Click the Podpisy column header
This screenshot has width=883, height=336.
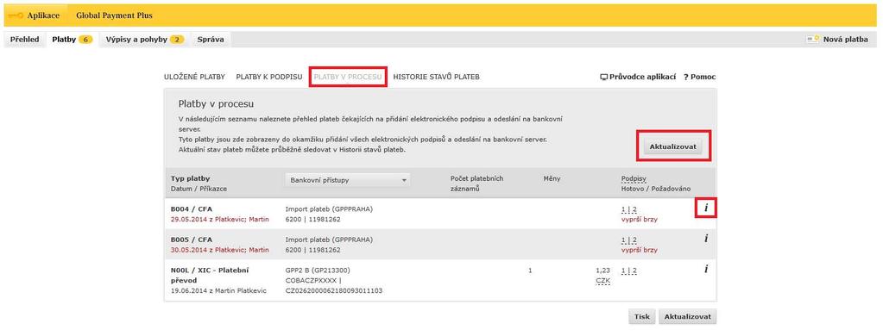(634, 178)
